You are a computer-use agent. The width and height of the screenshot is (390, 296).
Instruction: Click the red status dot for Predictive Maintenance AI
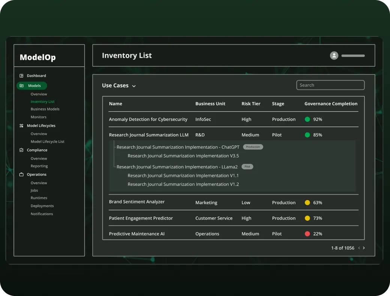(308, 233)
